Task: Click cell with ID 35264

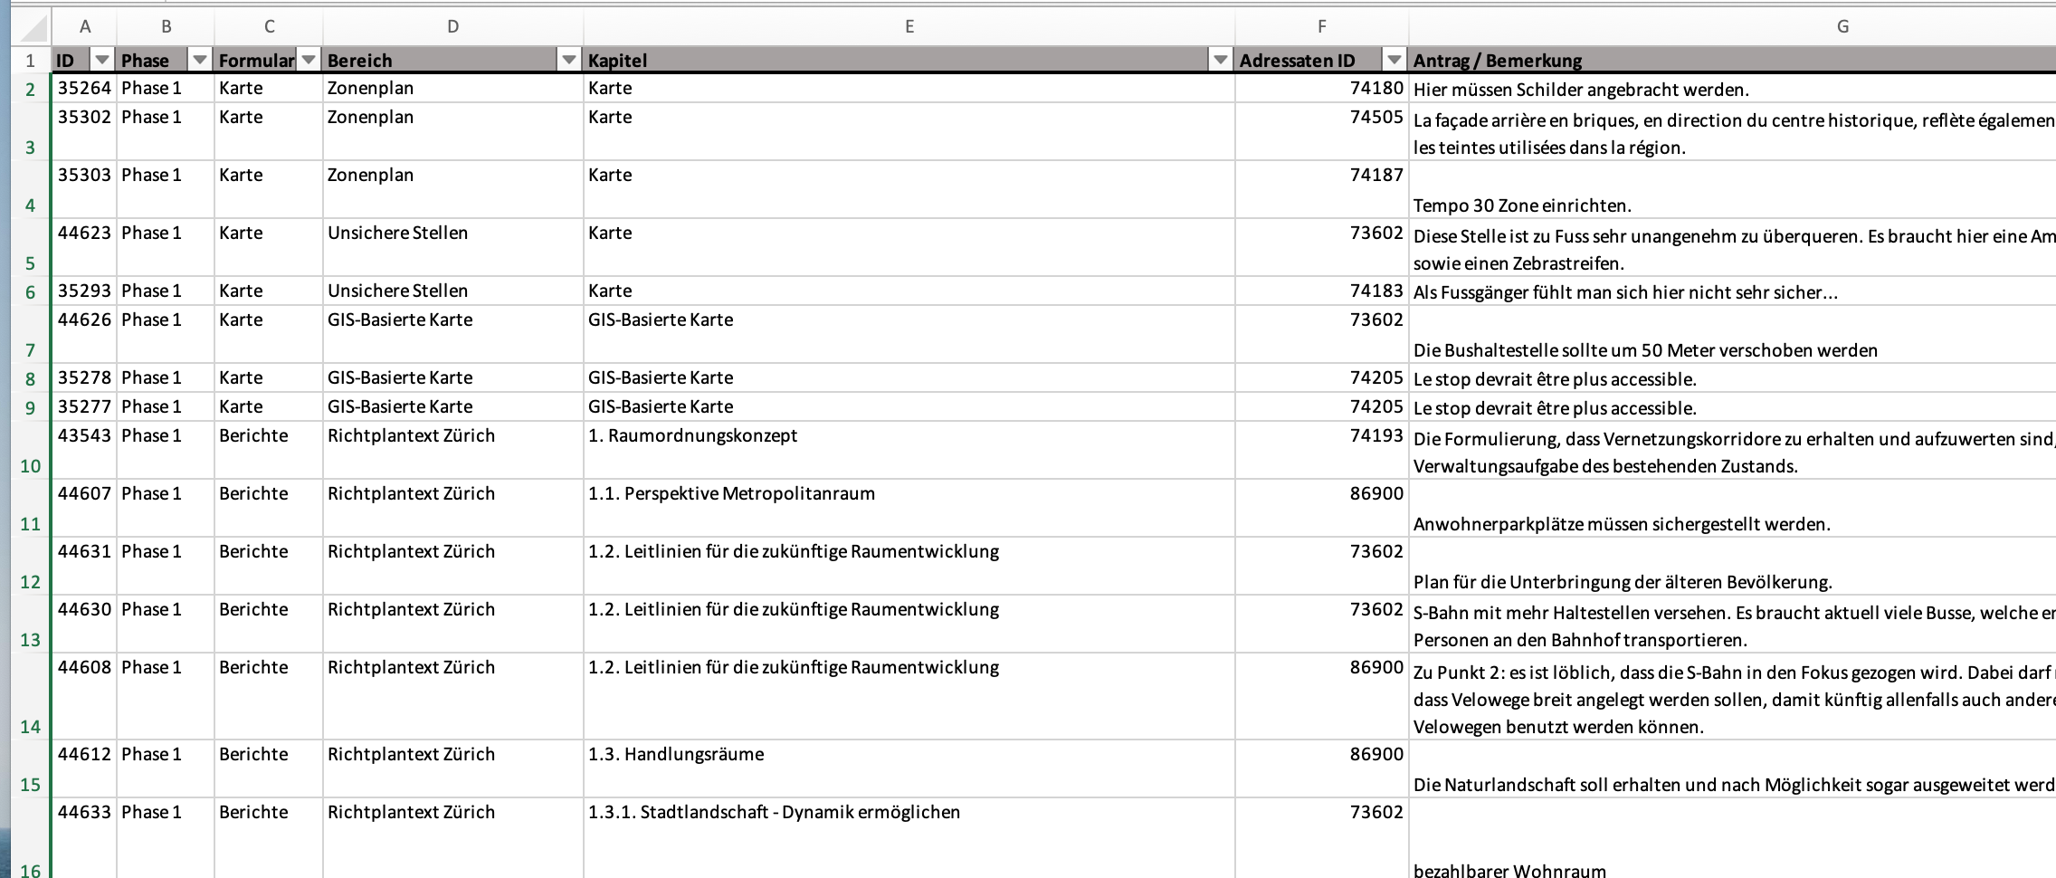Action: (x=85, y=89)
